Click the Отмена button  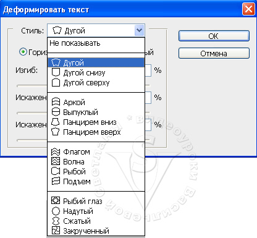(214, 53)
